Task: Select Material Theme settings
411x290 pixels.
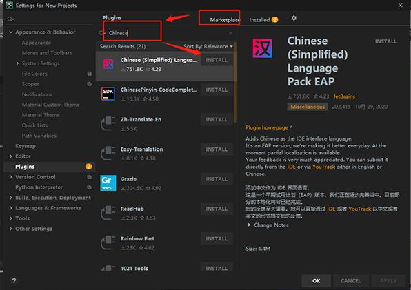Action: 41,115
